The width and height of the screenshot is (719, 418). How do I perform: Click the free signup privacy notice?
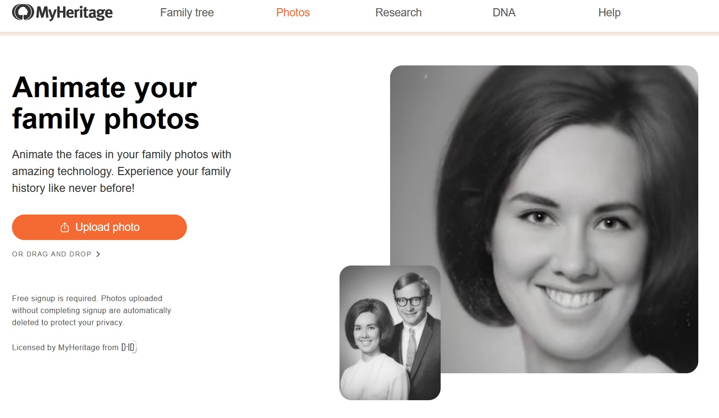pos(92,310)
